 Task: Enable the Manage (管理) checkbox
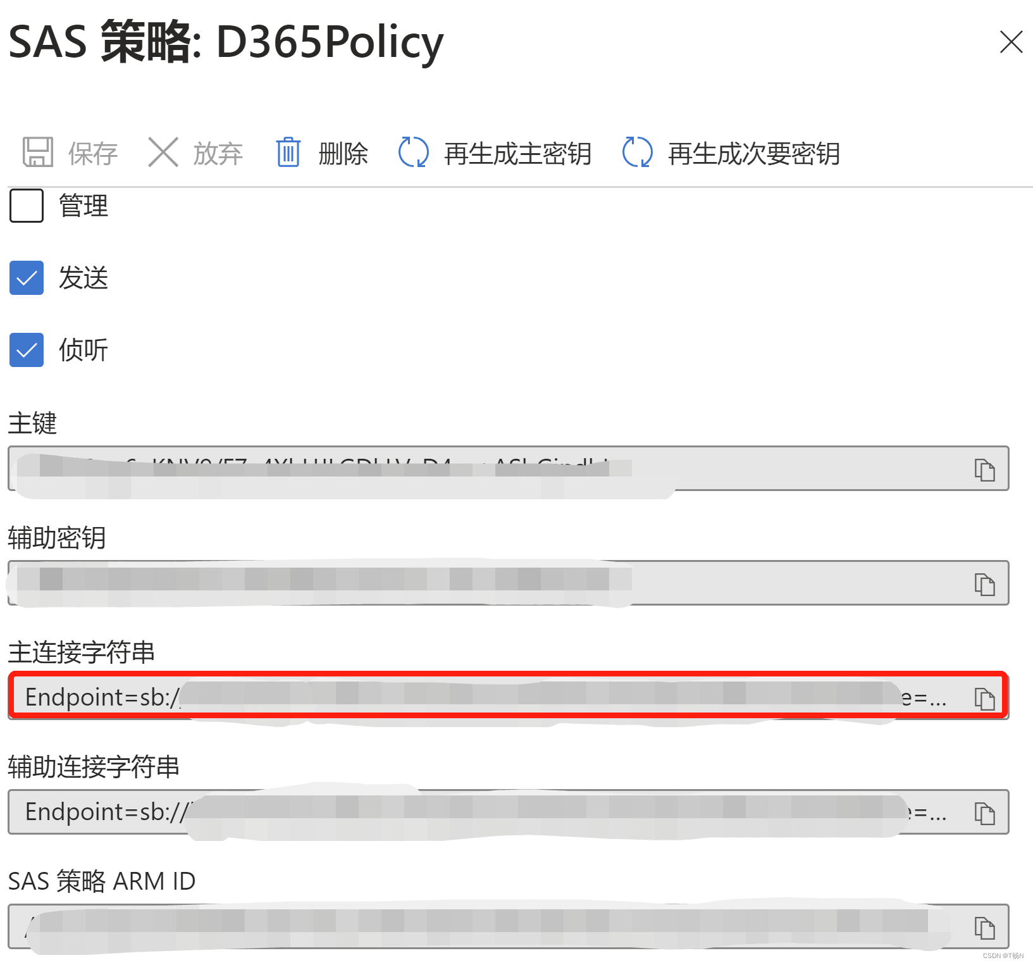tap(27, 206)
